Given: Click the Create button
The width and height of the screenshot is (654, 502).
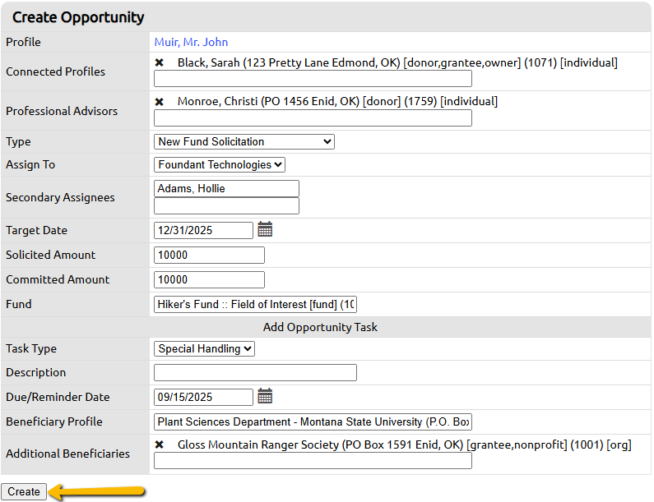Looking at the screenshot, I should 24,491.
